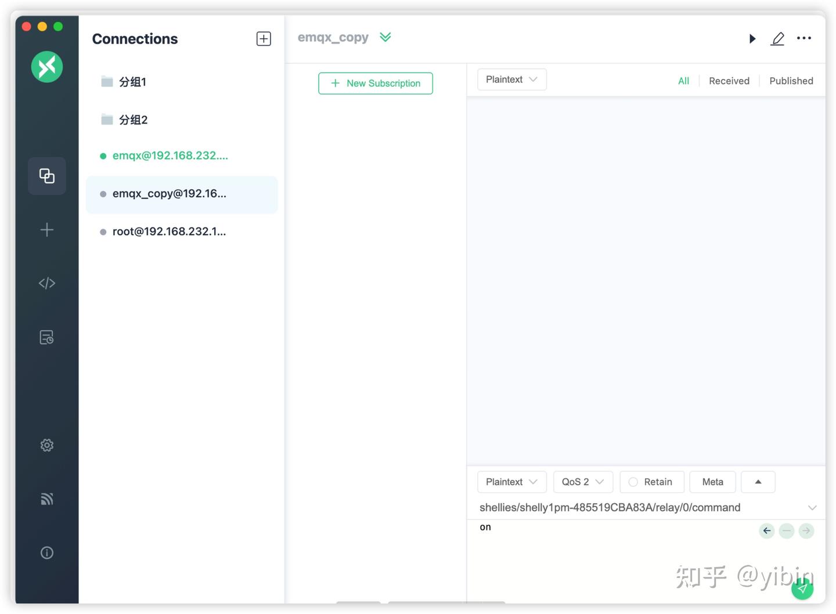836x614 pixels.
Task: Open the Scripts panel icon
Action: tap(46, 283)
